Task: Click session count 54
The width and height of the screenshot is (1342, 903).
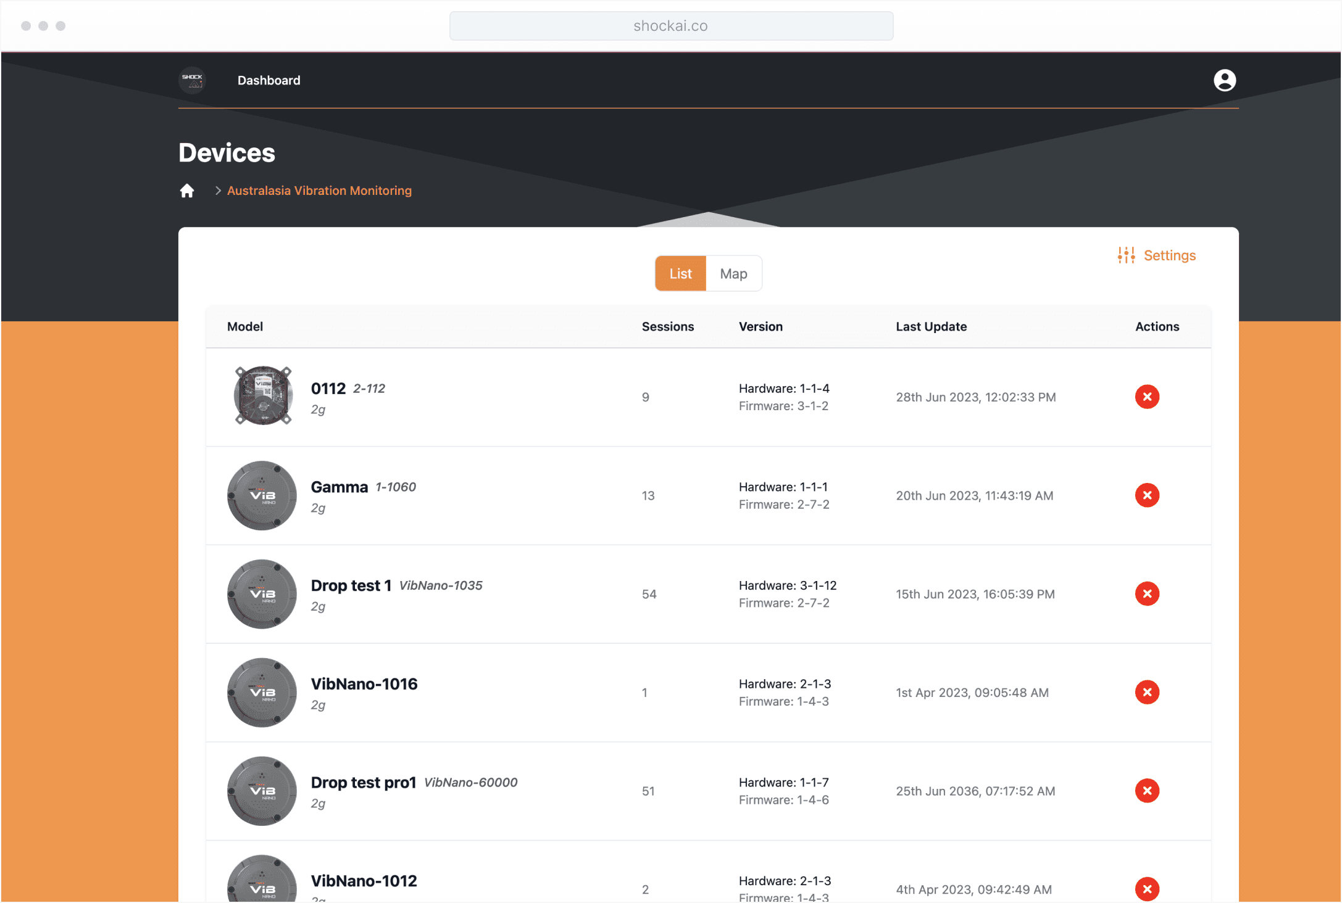Action: [649, 594]
